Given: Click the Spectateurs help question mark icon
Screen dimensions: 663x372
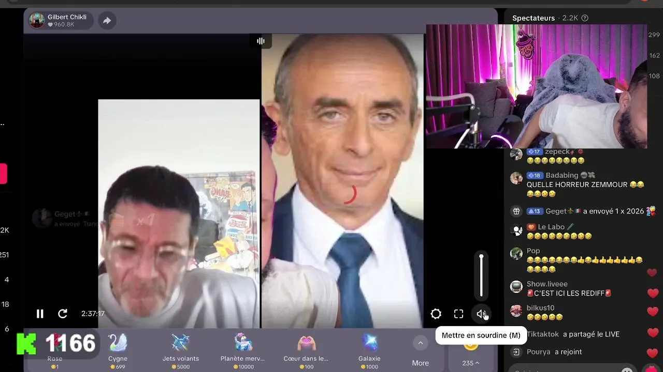Looking at the screenshot, I should [585, 18].
